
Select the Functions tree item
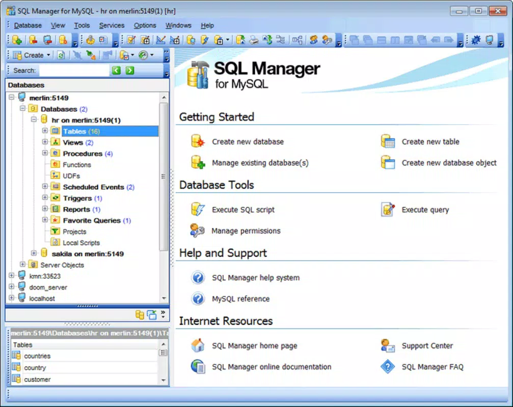(x=76, y=165)
